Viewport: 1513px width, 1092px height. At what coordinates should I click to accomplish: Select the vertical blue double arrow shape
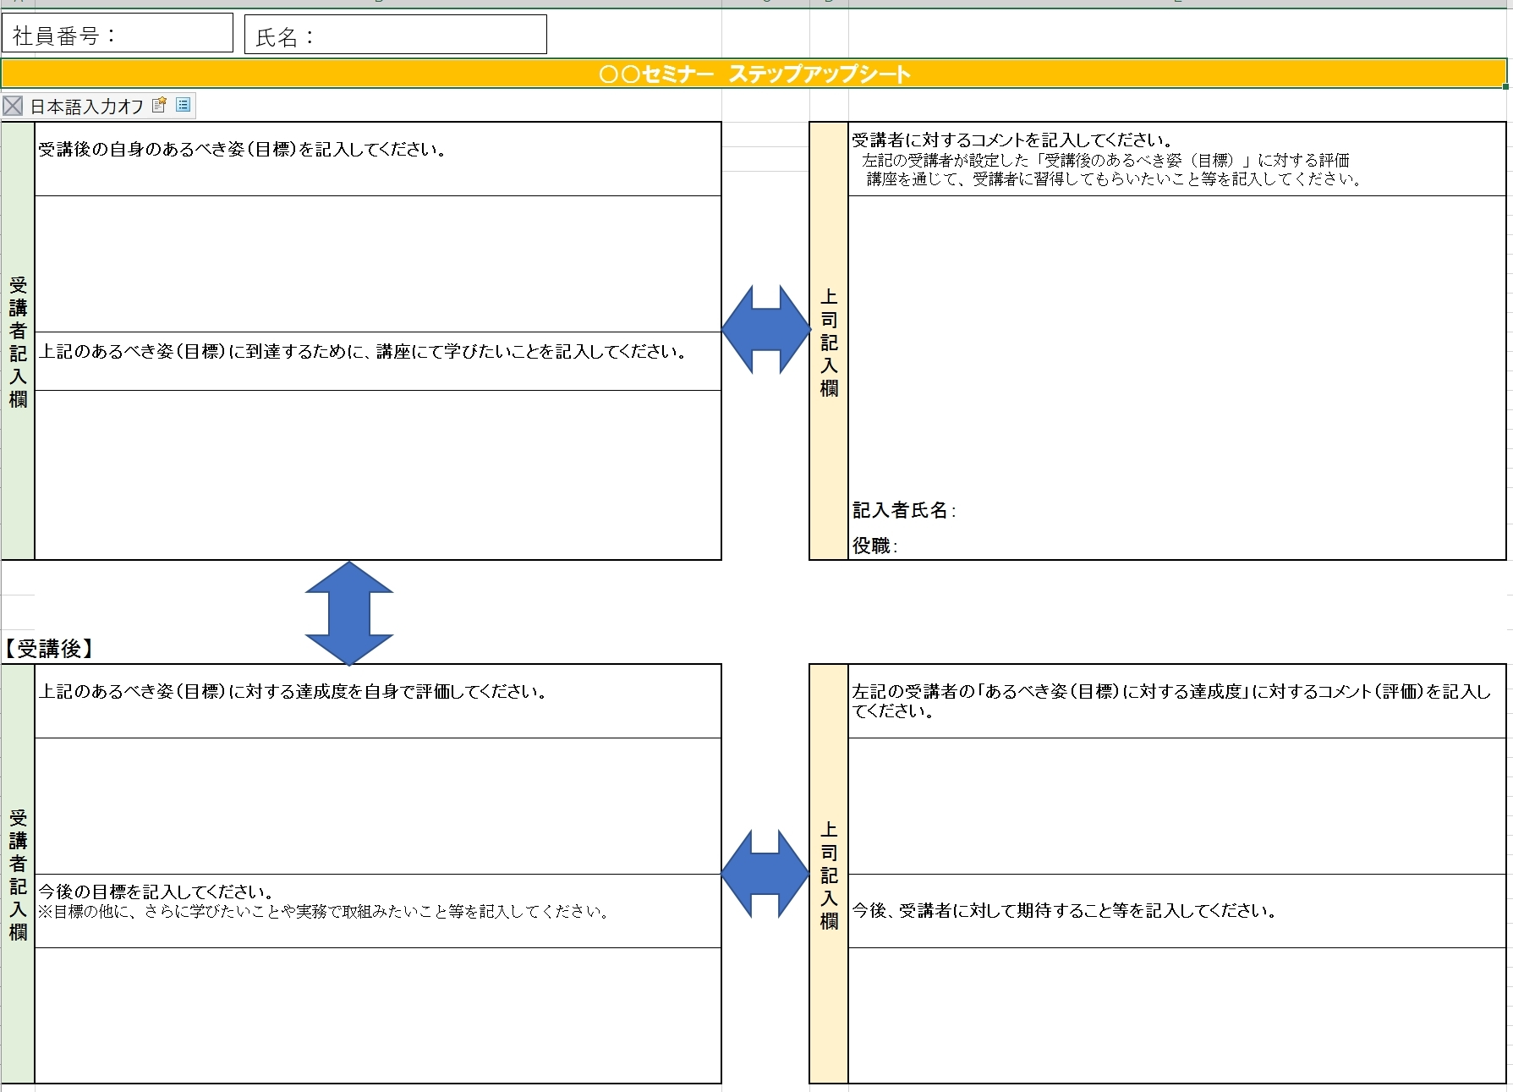pos(349,613)
